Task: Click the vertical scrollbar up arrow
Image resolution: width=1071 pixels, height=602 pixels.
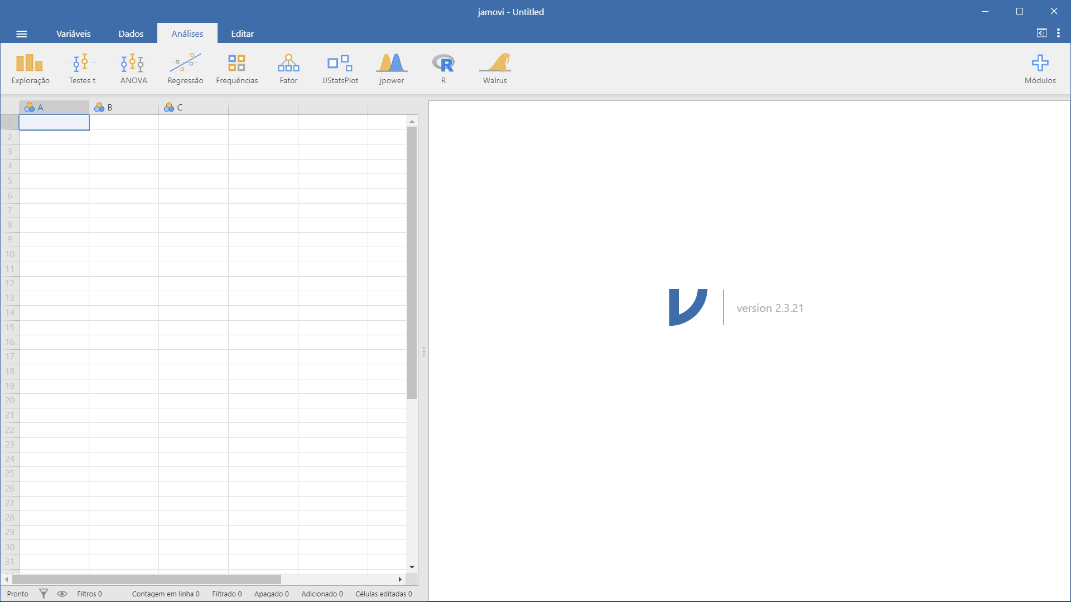Action: [412, 121]
